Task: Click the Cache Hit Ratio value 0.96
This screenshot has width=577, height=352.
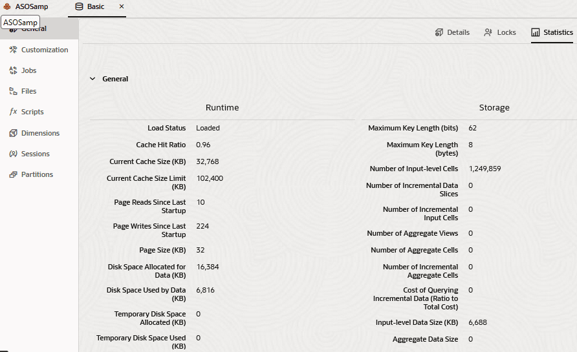Action: [x=203, y=145]
